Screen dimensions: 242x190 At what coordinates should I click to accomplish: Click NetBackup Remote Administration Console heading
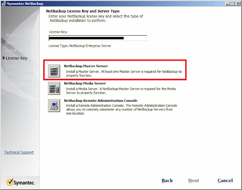tap(101, 100)
